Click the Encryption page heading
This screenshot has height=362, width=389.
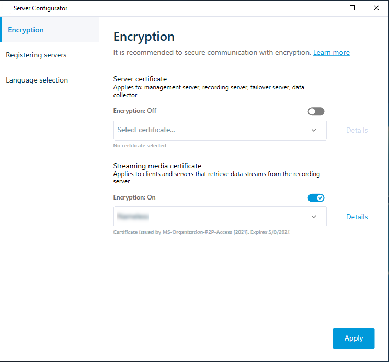144,37
